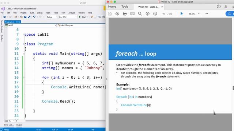
Task: Click the Navigate Forward icon in Visual Studio
Action: tap(10, 17)
